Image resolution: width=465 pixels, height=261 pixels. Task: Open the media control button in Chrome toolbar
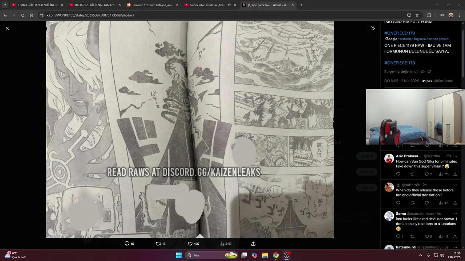click(x=442, y=15)
